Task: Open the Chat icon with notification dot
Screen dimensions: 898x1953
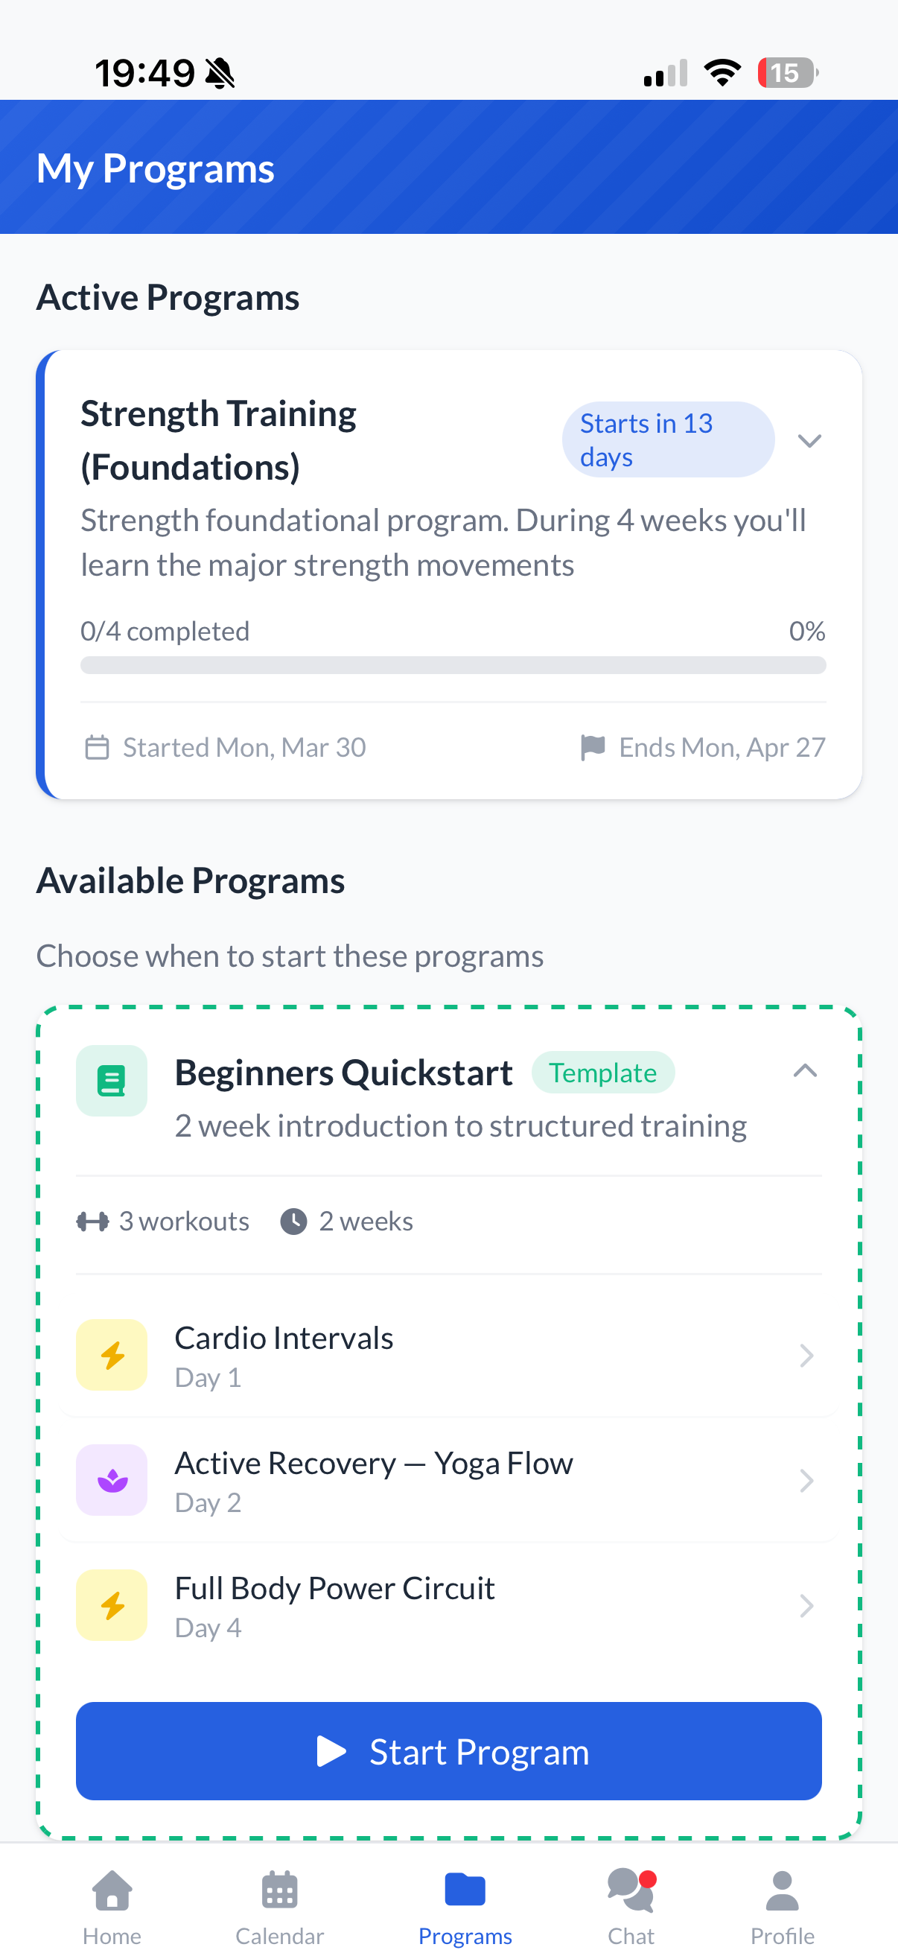Action: [x=630, y=1892]
